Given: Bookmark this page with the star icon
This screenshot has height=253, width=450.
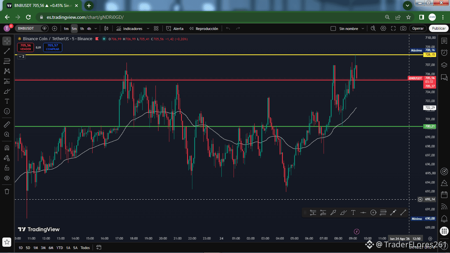Looking at the screenshot, I should 408,17.
